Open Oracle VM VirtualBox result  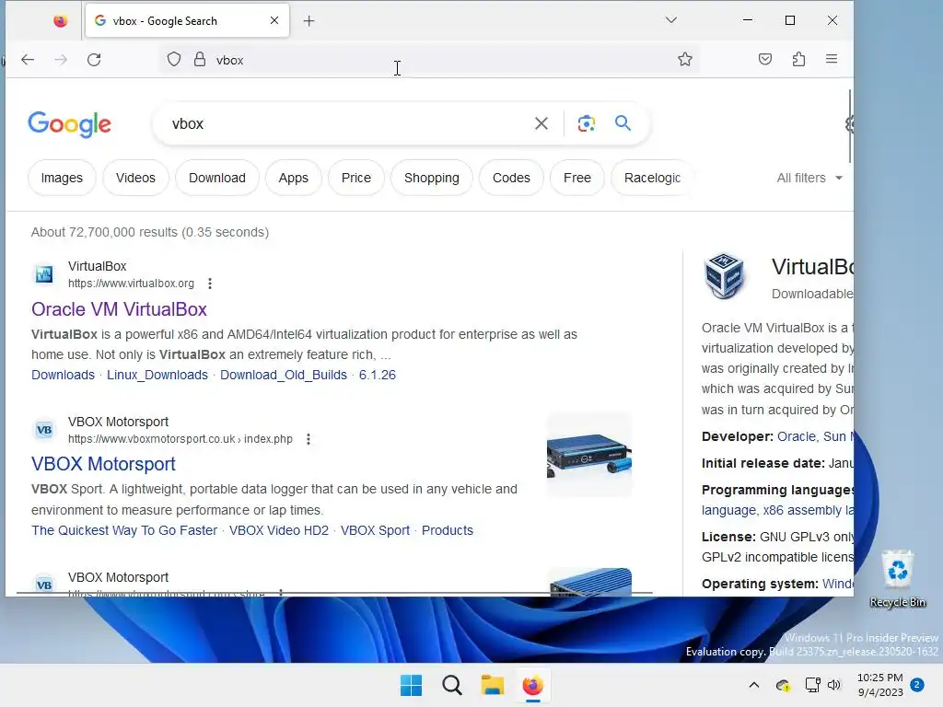click(119, 309)
